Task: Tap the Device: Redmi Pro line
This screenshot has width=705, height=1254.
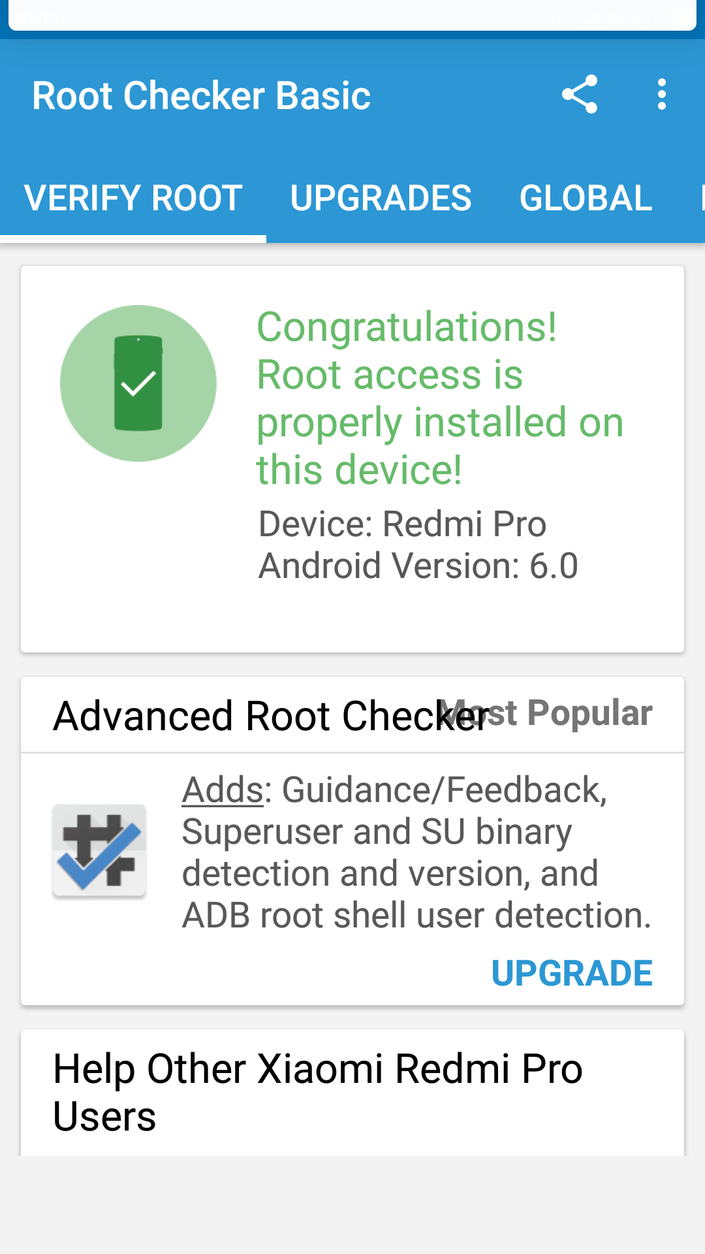Action: pyautogui.click(x=402, y=524)
